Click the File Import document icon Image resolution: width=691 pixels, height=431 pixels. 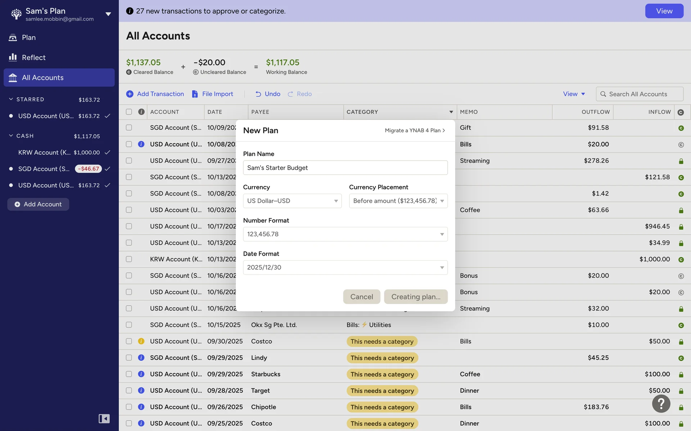[x=195, y=94]
